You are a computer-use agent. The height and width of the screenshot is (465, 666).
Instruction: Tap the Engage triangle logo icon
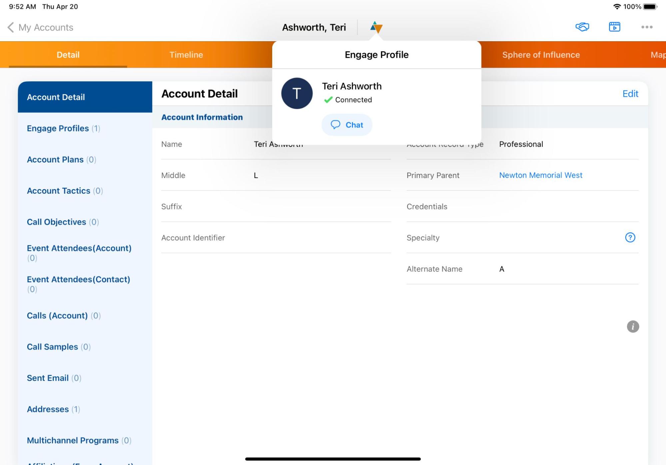pyautogui.click(x=376, y=27)
